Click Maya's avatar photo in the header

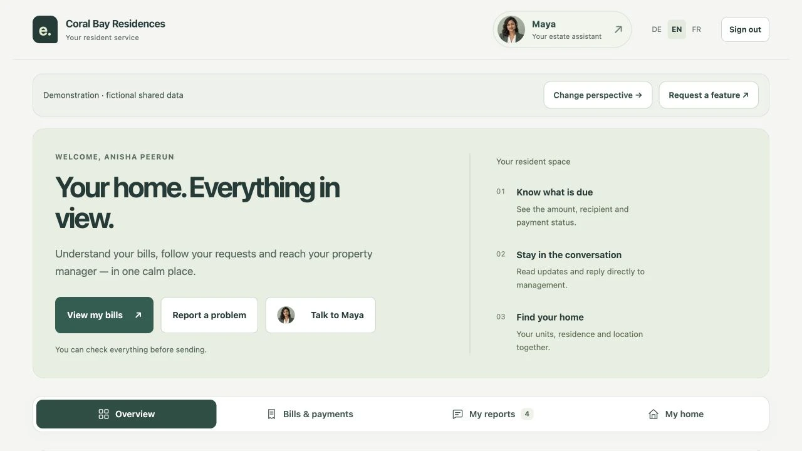click(x=511, y=29)
